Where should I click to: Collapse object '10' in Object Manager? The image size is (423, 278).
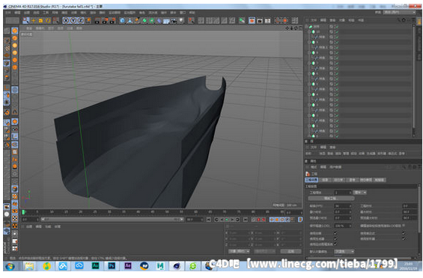pyautogui.click(x=309, y=32)
